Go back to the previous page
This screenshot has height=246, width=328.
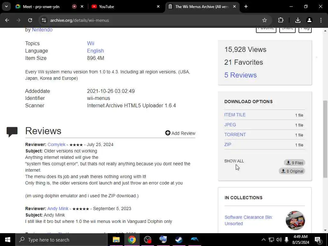click(x=7, y=20)
